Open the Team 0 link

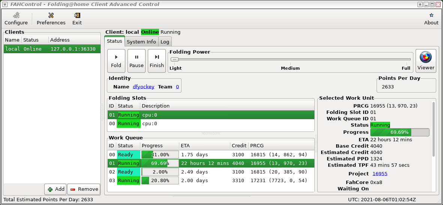(x=177, y=87)
